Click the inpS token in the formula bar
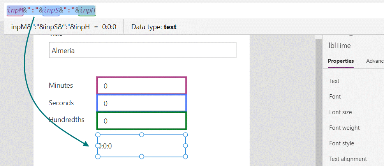The width and height of the screenshot is (384, 166). click(x=51, y=10)
